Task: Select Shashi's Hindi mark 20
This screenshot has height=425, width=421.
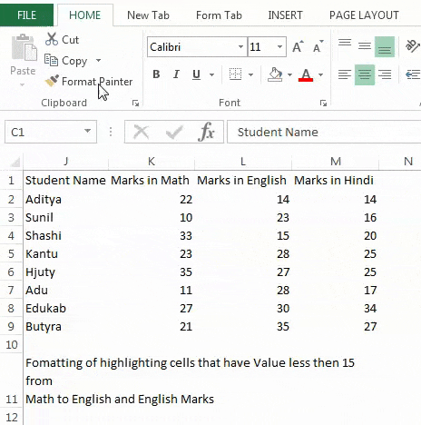Action: (335, 235)
